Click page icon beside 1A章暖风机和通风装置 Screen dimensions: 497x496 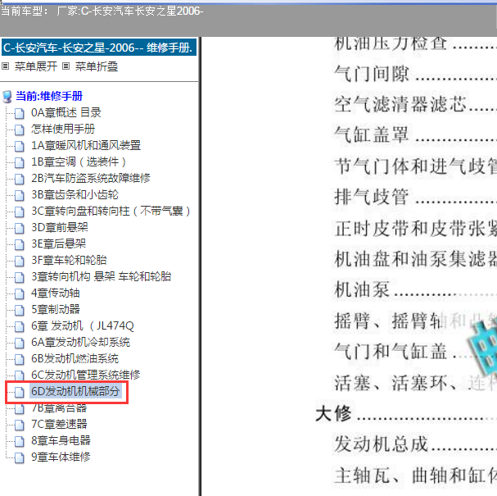(x=20, y=146)
